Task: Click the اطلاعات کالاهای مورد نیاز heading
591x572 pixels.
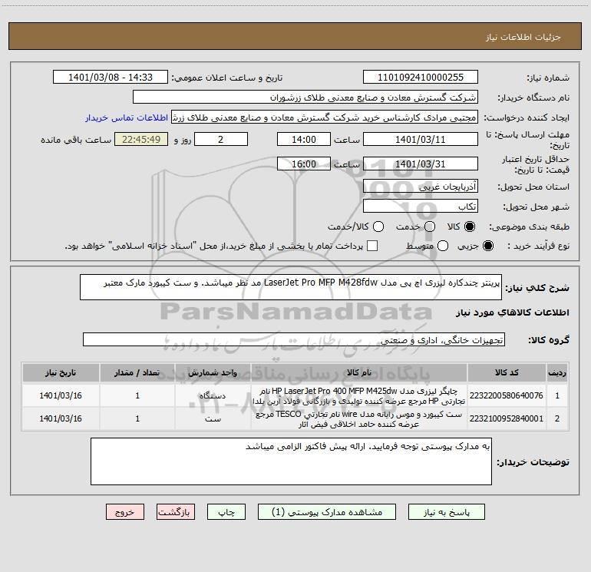Action: (x=512, y=312)
